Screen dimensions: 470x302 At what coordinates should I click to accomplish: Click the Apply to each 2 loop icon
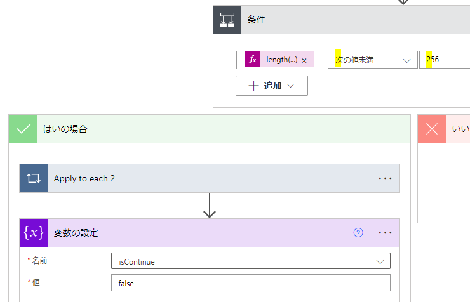click(34, 178)
